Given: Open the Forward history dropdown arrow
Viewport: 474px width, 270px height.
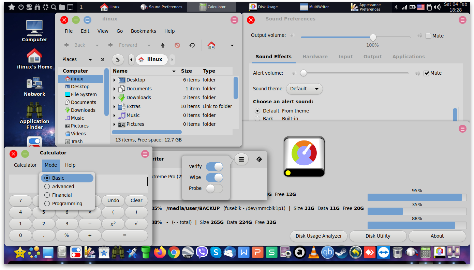Looking at the screenshot, I should [149, 45].
